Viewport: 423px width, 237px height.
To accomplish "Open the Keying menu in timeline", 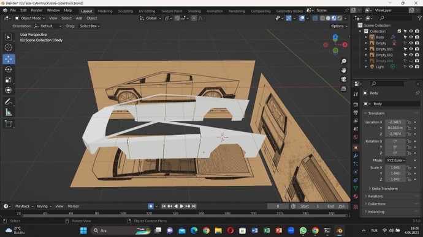I will [x=44, y=206].
